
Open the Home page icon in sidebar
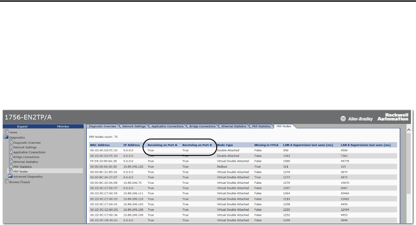tap(7, 131)
